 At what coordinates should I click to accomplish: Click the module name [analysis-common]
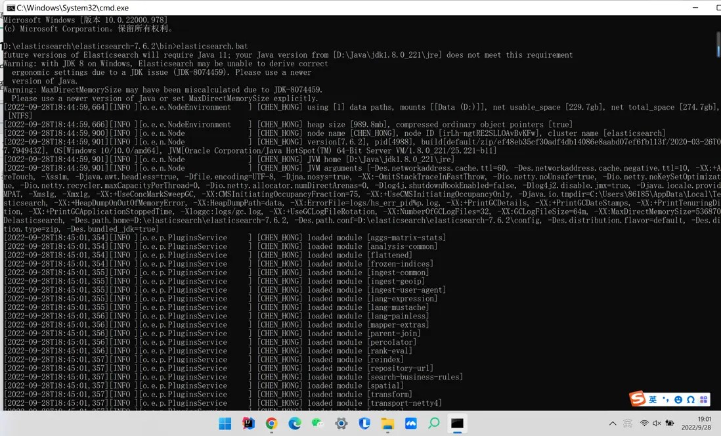pyautogui.click(x=402, y=246)
